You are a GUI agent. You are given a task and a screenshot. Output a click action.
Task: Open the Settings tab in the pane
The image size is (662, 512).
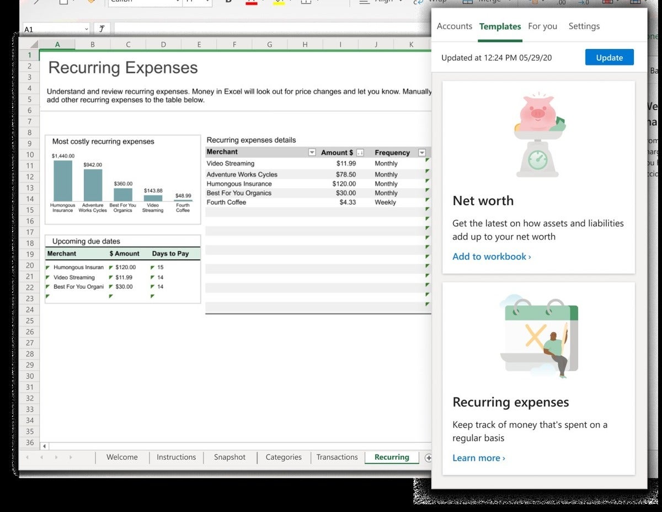tap(584, 26)
